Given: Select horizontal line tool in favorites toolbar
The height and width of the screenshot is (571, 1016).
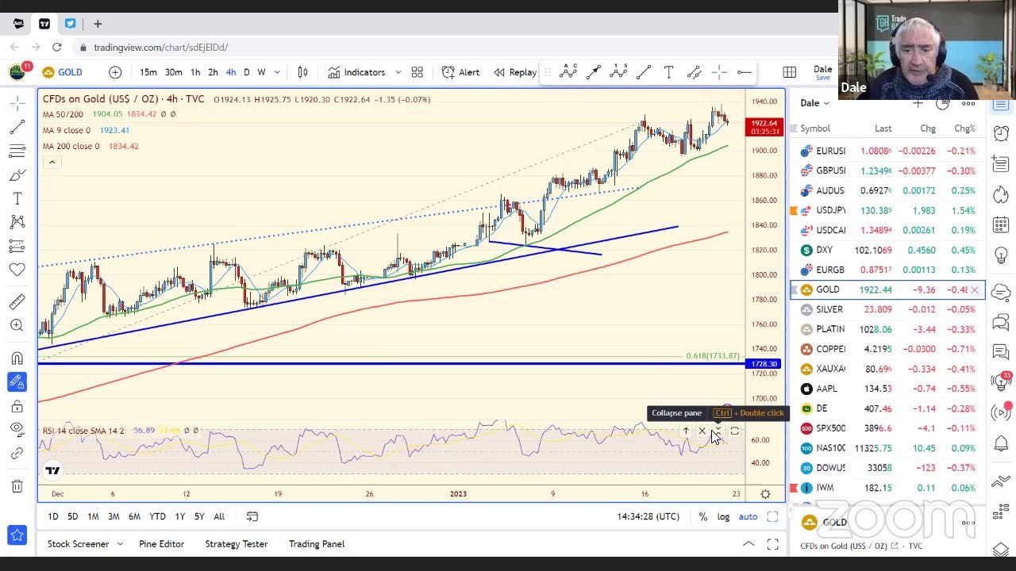Looking at the screenshot, I should click(745, 72).
